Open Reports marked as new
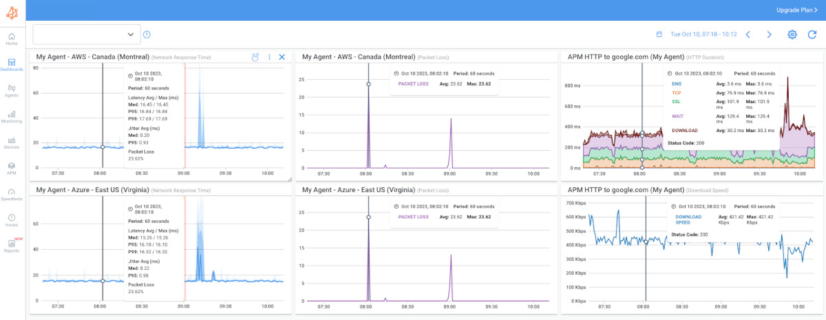Viewport: 826px width, 320px height. (12, 246)
